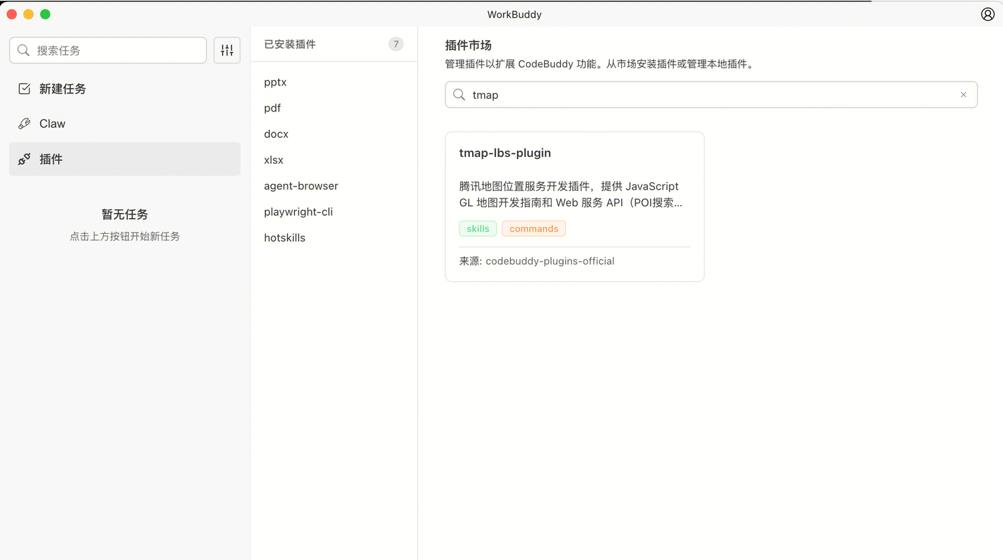
Task: Click the orange commands tag
Action: 534,229
